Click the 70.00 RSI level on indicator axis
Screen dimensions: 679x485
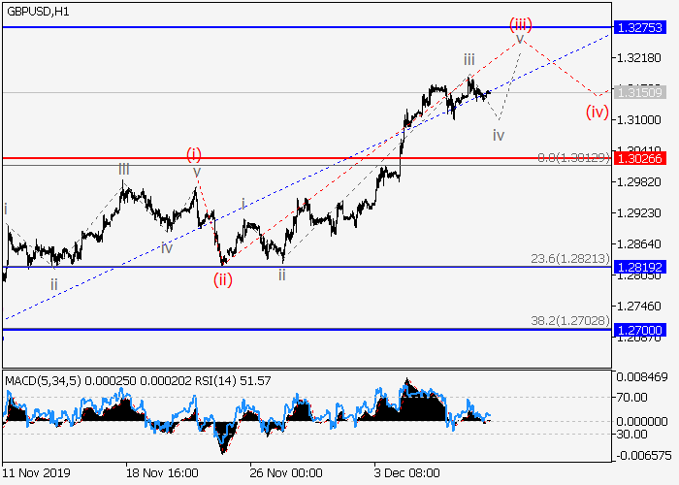[x=634, y=397]
